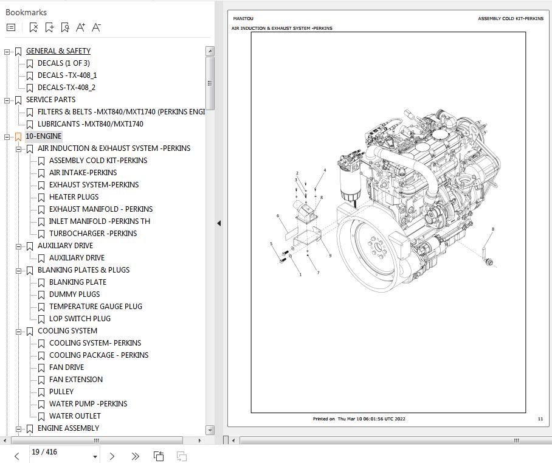Open the TEMPERATURE GAUGE PLUG bookmark
This screenshot has height=463, width=552.
pos(96,307)
